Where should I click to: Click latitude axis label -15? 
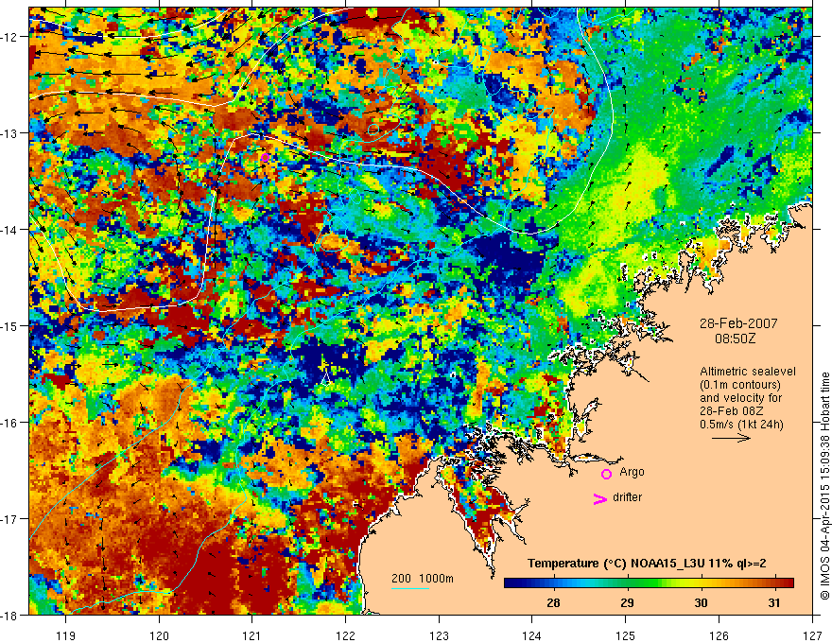click(x=9, y=326)
